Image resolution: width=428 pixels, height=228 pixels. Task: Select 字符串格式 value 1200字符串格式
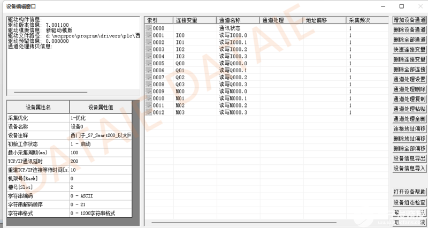coord(101,213)
